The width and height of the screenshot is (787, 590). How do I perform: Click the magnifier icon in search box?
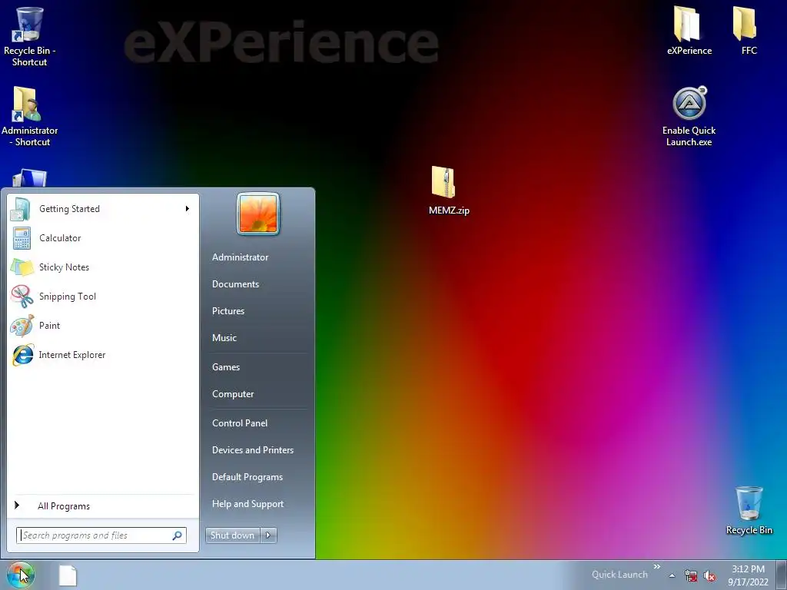(178, 535)
